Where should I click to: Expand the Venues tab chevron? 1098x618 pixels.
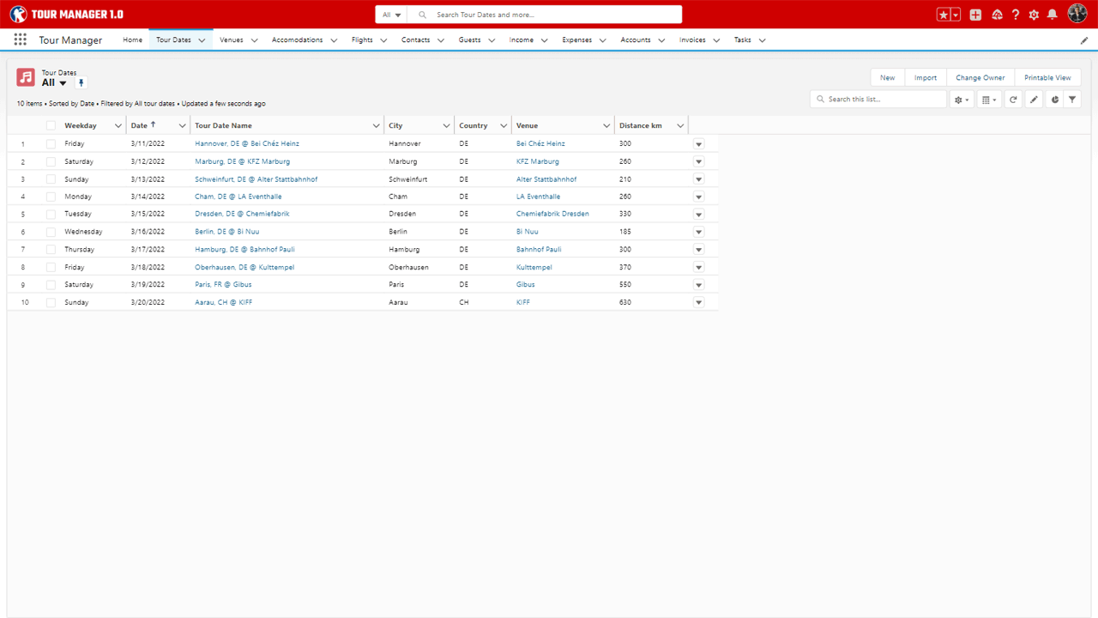(254, 40)
